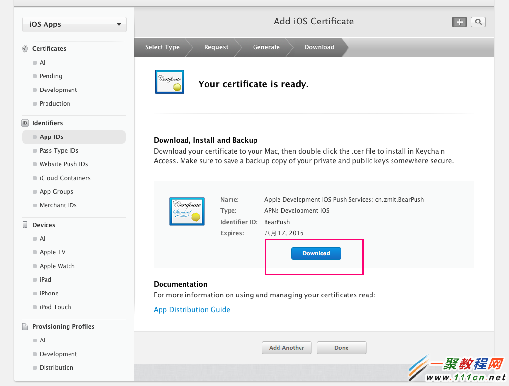Download the generated certificate
The image size is (509, 386).
(316, 253)
